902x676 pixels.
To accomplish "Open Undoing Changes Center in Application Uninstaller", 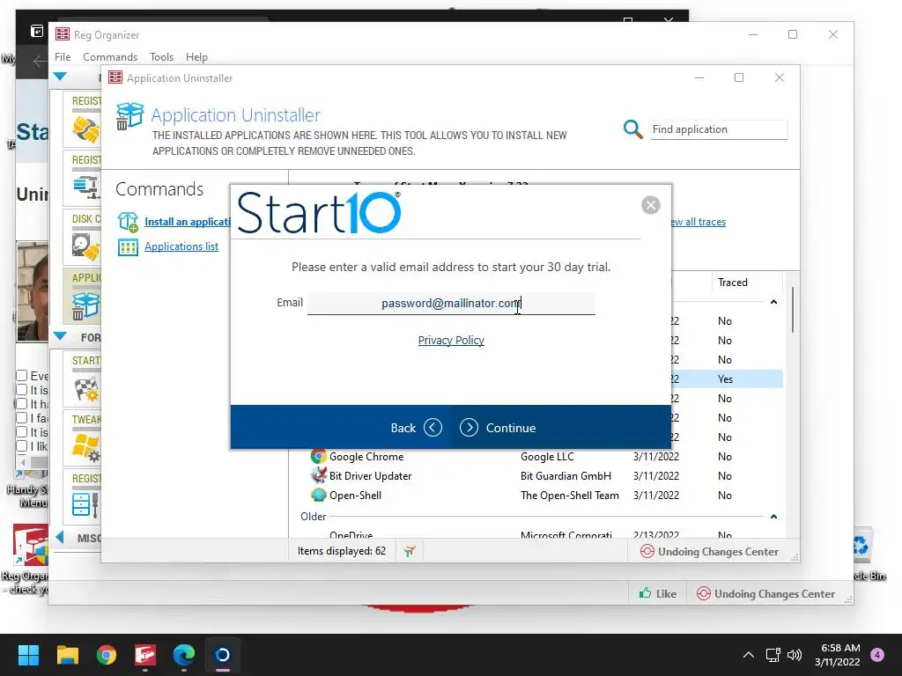I will (709, 552).
